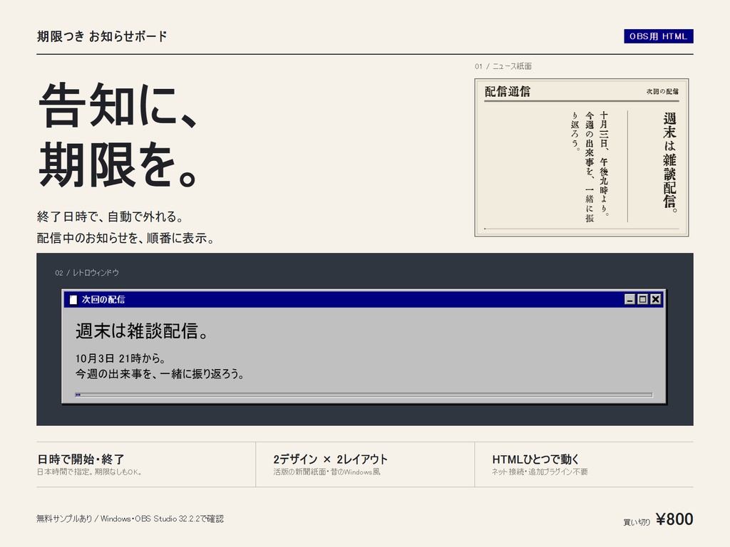Click the text 今週の出来事を、一緒に振り返ろう。
The width and height of the screenshot is (730, 547).
tap(160, 374)
